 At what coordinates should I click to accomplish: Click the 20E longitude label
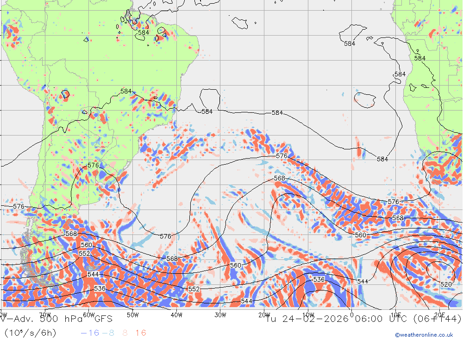click(439, 315)
